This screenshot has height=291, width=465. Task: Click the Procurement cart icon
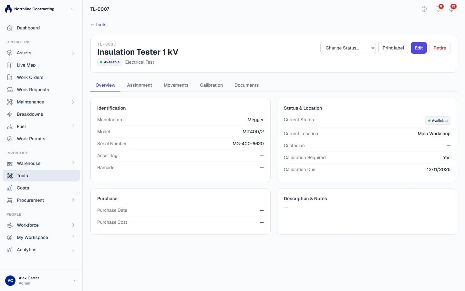[10, 200]
